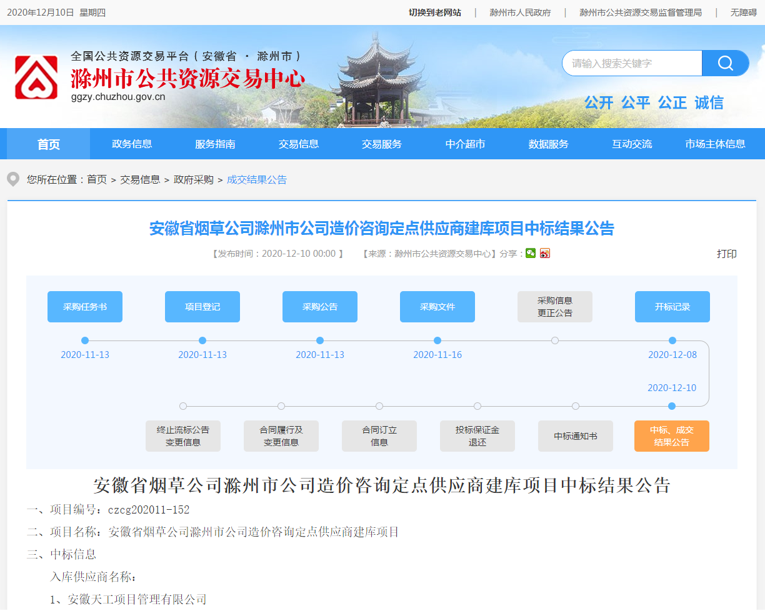This screenshot has width=765, height=611.
Task: Open the 服务指南 menu
Action: (215, 144)
